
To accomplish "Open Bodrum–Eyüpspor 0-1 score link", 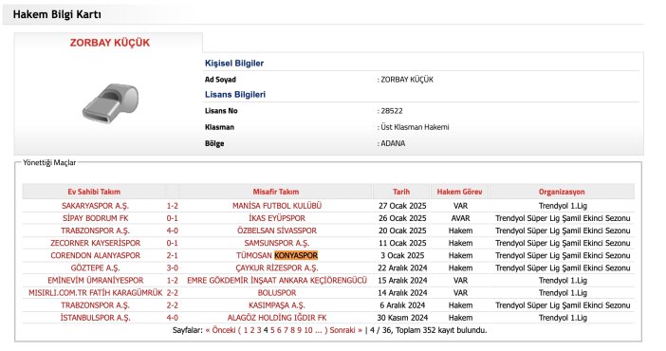I will point(172,218).
